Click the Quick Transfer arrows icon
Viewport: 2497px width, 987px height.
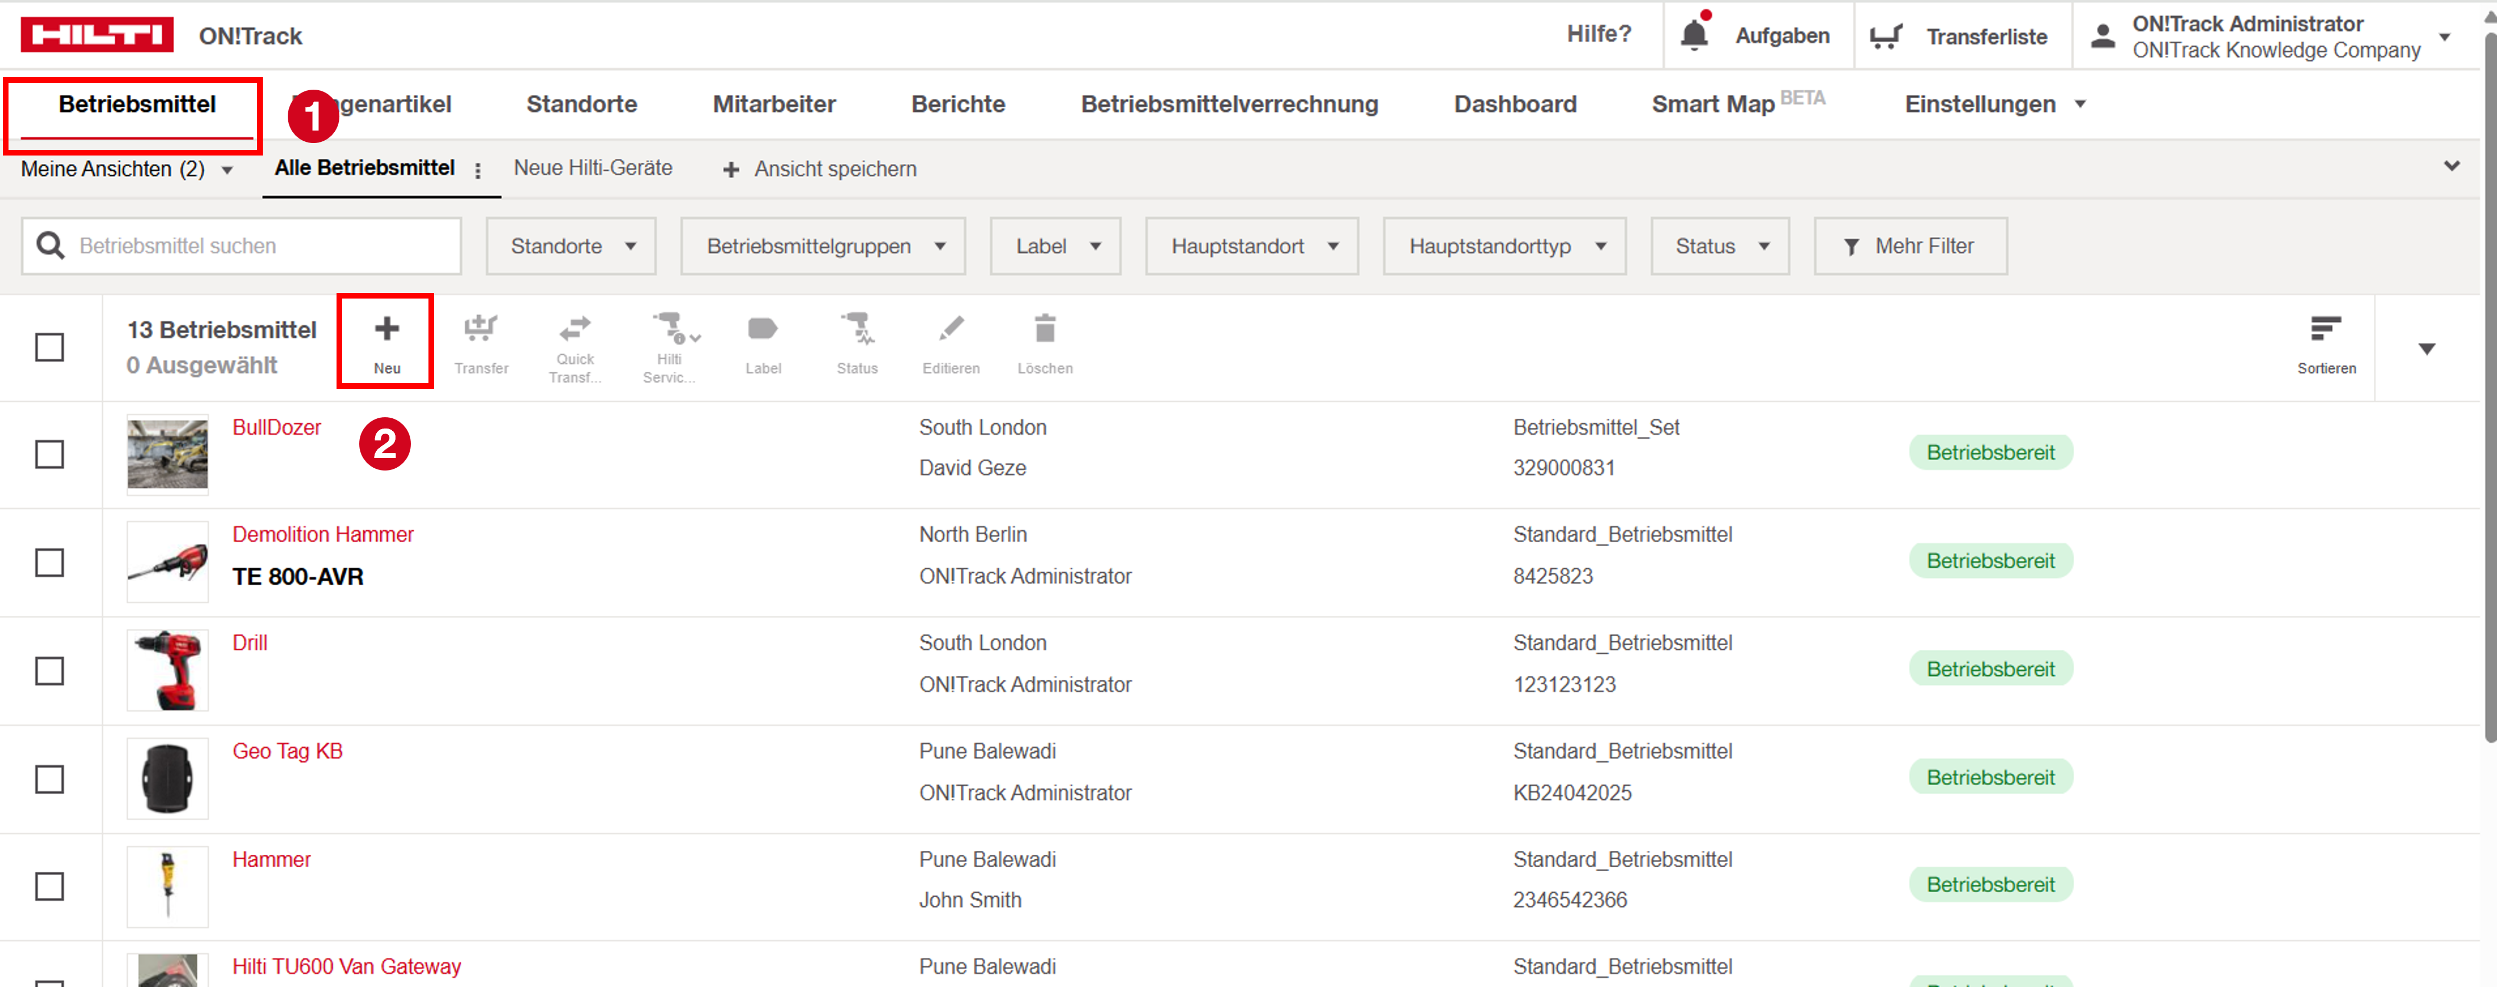tap(575, 329)
